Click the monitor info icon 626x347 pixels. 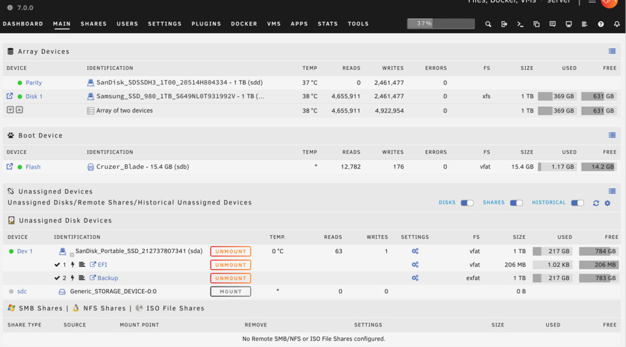pos(568,24)
